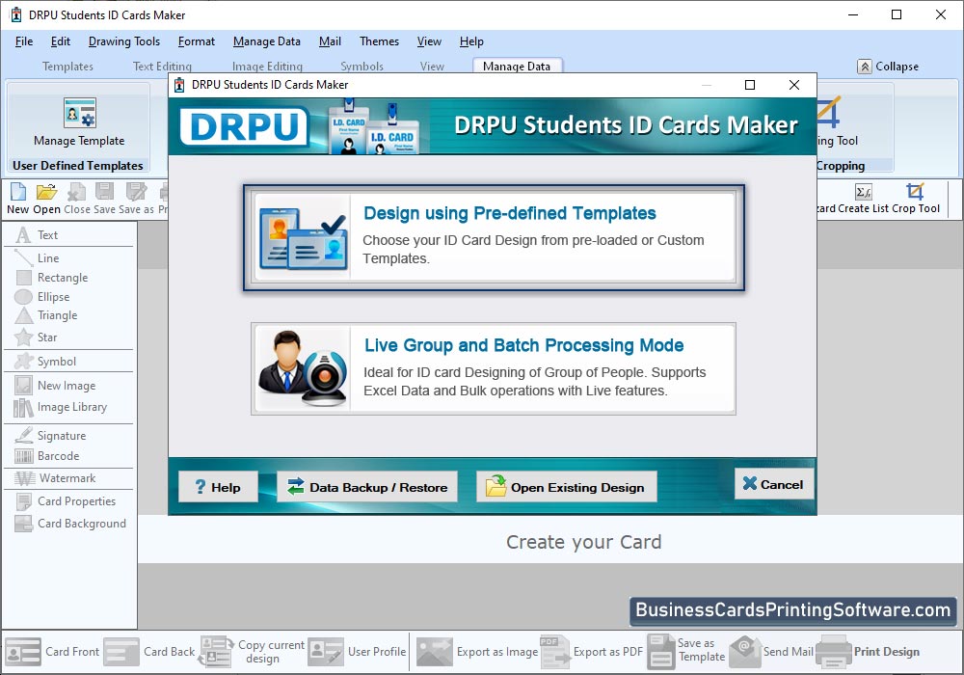Image resolution: width=964 pixels, height=675 pixels.
Task: Click the Help button in dialog
Action: click(x=218, y=487)
